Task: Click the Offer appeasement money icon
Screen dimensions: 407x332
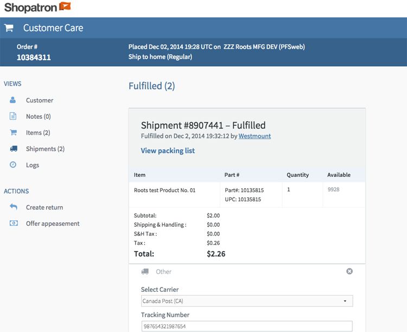Action: tap(14, 224)
